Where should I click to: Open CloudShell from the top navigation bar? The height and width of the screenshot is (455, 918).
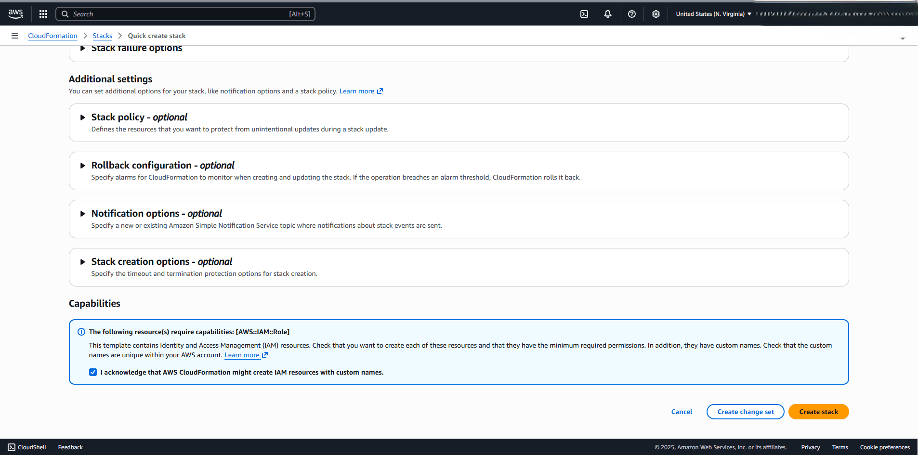584,13
